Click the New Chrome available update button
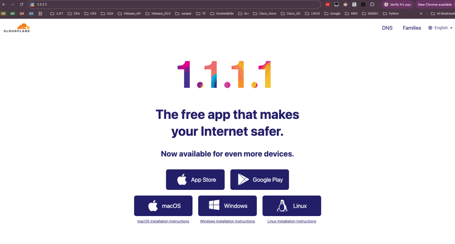The height and width of the screenshot is (244, 455). click(435, 4)
